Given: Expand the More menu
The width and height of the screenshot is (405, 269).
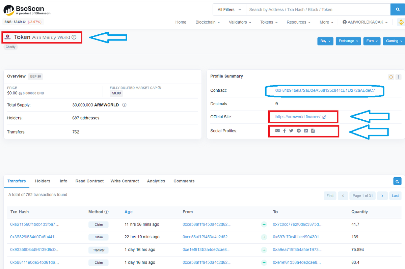Looking at the screenshot, I should pyautogui.click(x=326, y=22).
